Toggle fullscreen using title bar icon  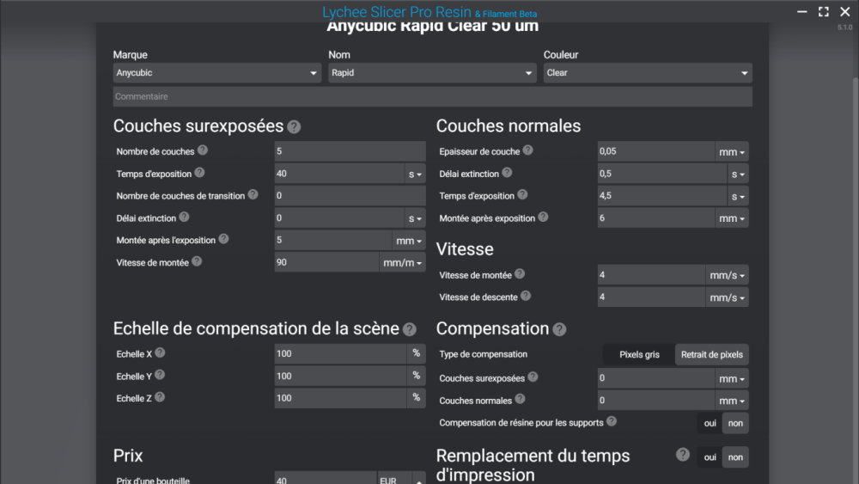click(823, 11)
